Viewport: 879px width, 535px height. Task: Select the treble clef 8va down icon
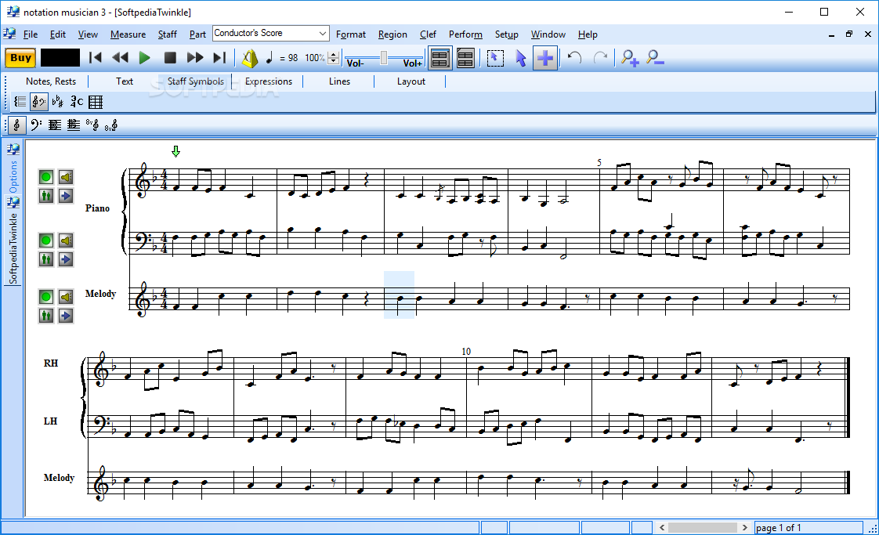tap(111, 125)
